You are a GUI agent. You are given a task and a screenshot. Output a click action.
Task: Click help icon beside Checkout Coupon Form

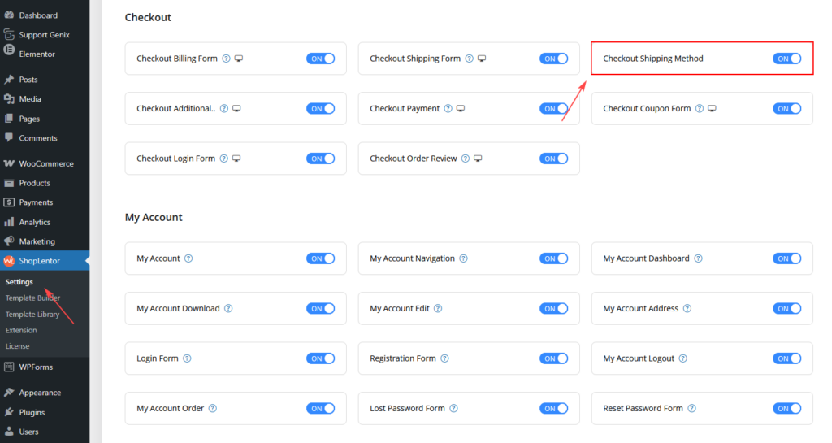(x=700, y=109)
